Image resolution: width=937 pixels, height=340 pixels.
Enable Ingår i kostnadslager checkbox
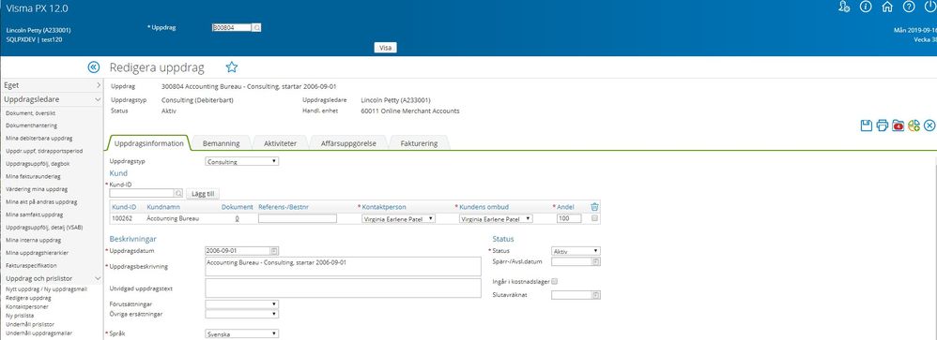click(555, 281)
